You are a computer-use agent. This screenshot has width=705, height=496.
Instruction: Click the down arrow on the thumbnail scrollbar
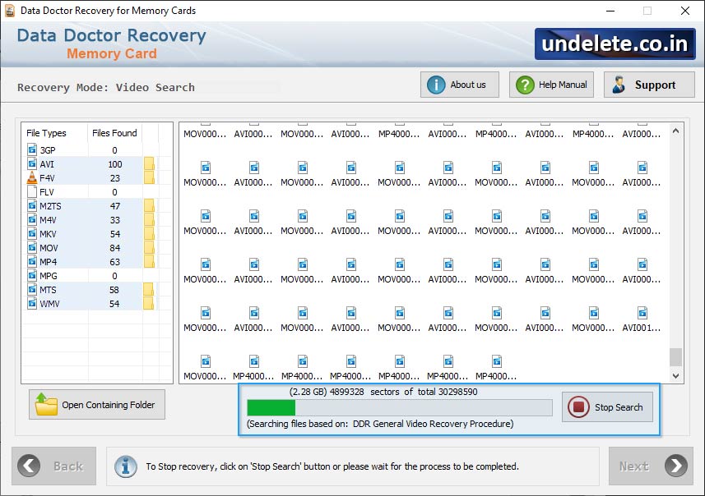pos(676,374)
